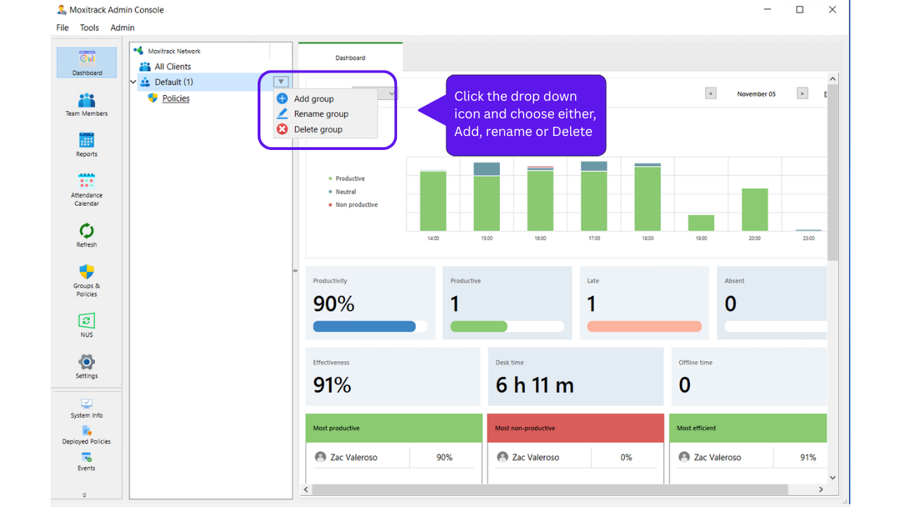This screenshot has height=507, width=901.
Task: Expand more sidebar items with bottom chevron
Action: (84, 495)
